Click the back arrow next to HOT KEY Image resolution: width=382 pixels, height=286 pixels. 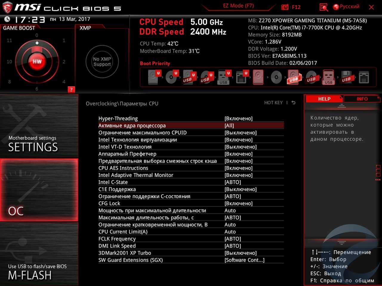[293, 103]
